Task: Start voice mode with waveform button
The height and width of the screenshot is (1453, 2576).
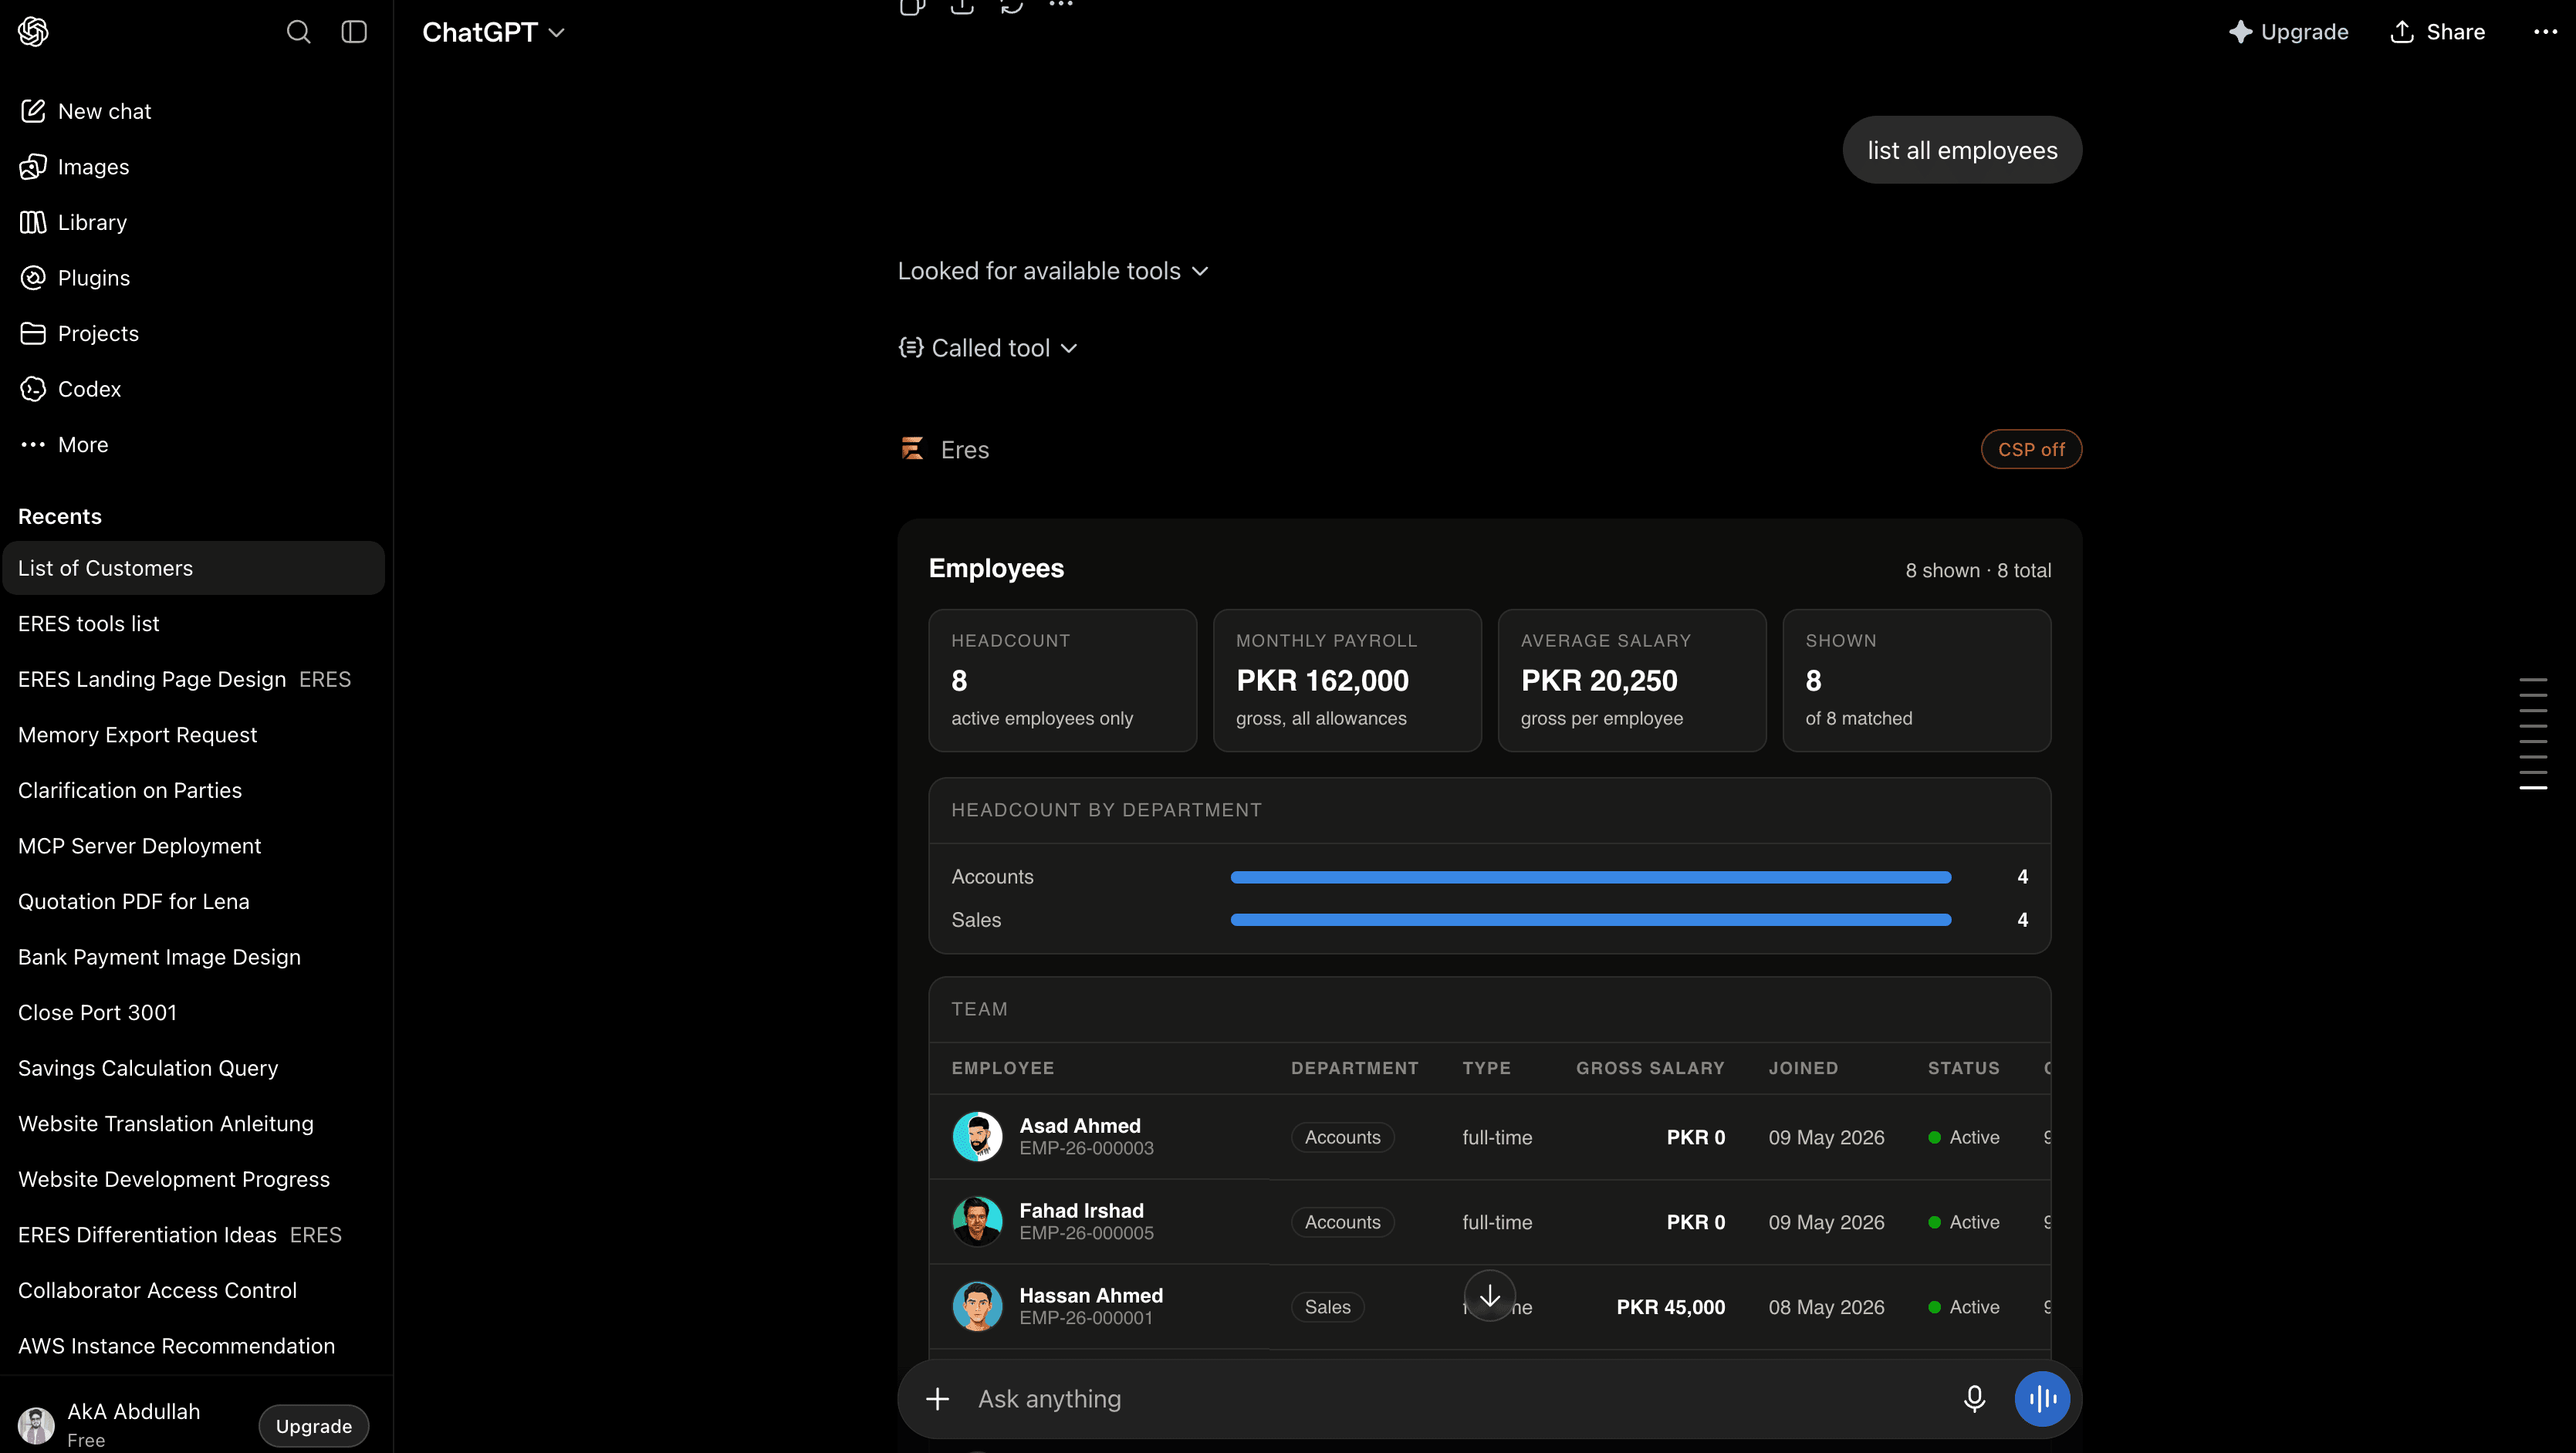Action: coord(2042,1399)
